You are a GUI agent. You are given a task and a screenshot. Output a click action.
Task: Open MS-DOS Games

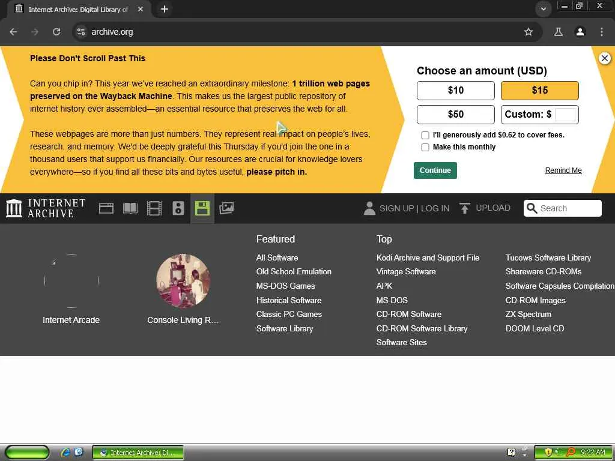(285, 286)
